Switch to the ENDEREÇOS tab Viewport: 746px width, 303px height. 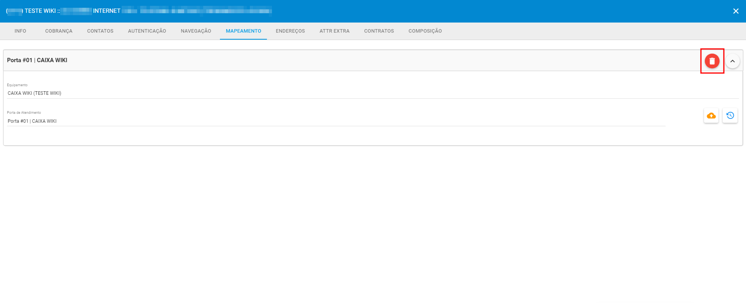tap(290, 31)
